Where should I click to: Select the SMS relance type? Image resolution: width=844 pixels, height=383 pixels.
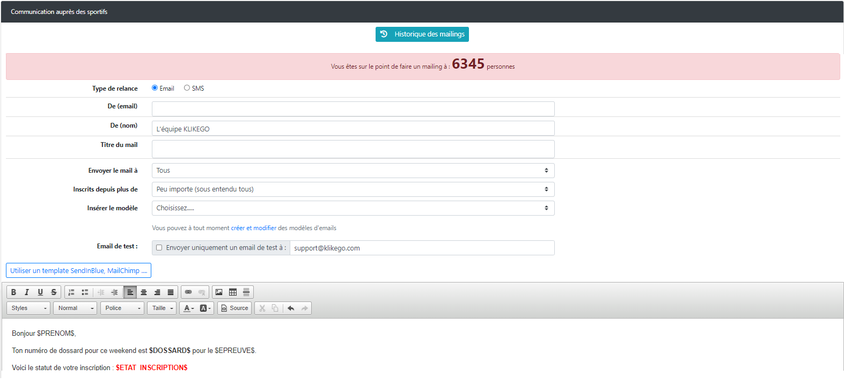point(187,88)
